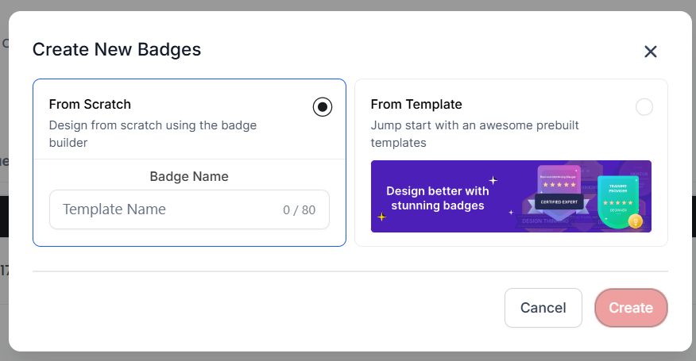
Task: Click the From Scratch heading
Action: tap(90, 104)
